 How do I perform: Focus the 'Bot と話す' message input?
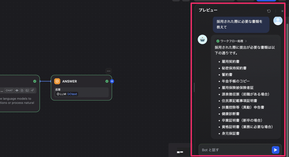(x=234, y=150)
